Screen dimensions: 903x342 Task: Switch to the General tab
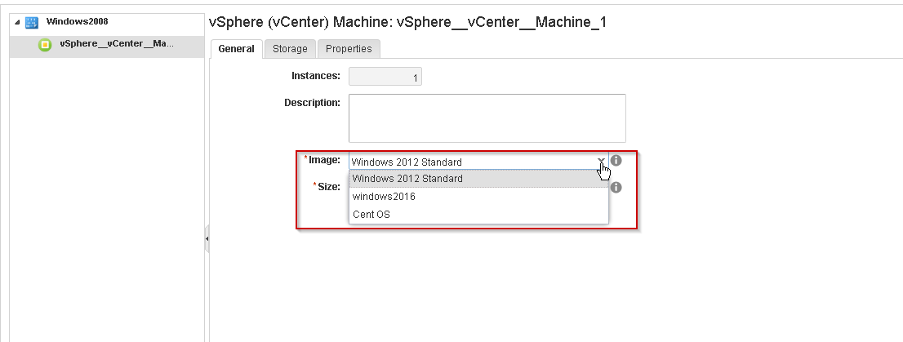pyautogui.click(x=236, y=49)
